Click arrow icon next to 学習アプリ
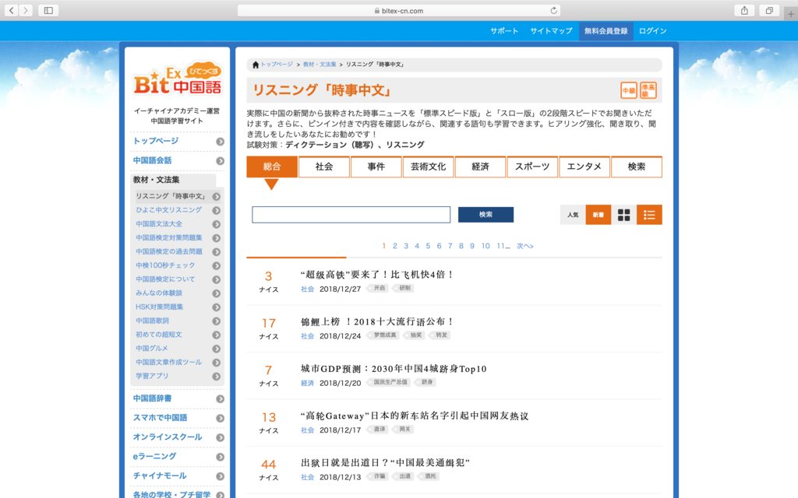798x498 pixels. tap(217, 377)
